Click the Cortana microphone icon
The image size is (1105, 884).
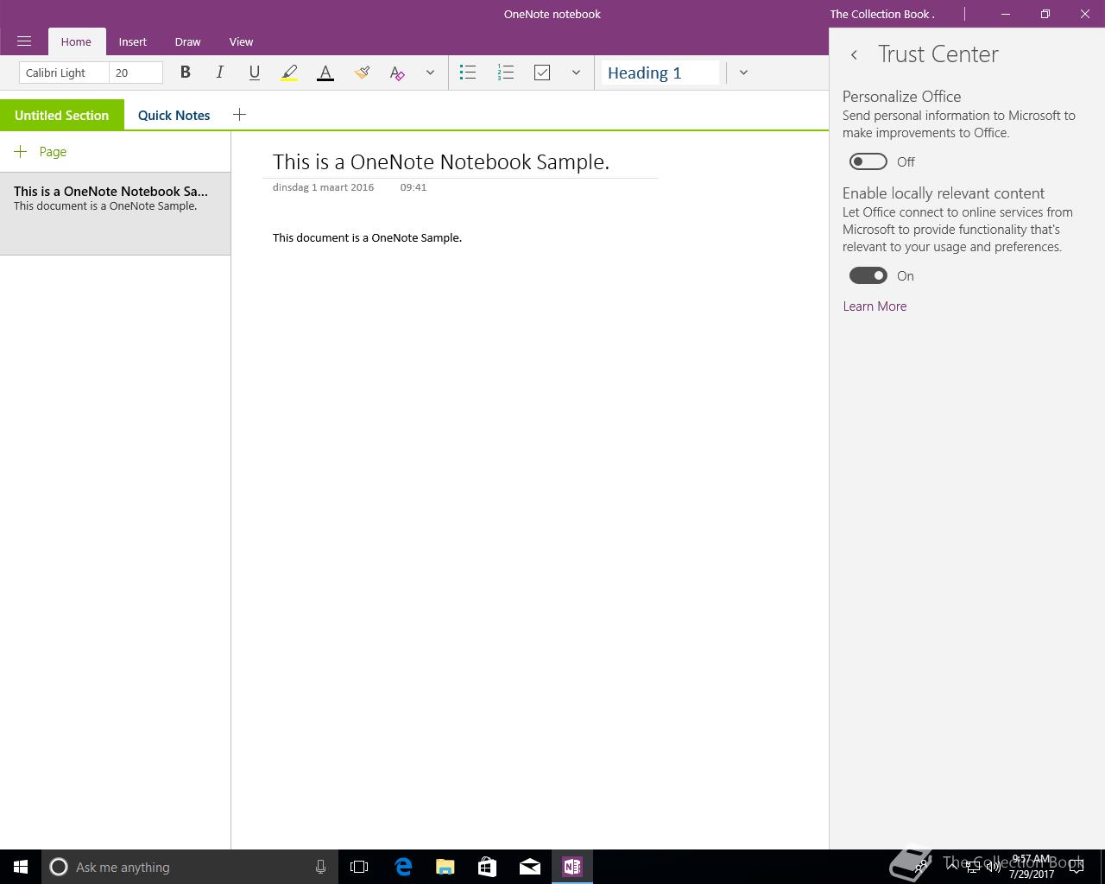tap(320, 867)
